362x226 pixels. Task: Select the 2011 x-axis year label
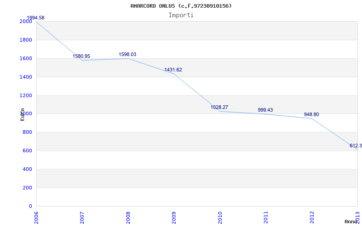266,217
